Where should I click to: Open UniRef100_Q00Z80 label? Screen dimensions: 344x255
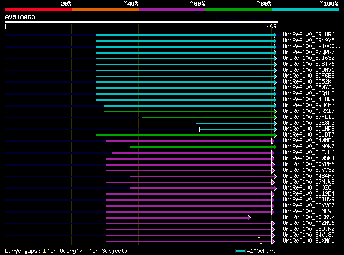point(309,188)
